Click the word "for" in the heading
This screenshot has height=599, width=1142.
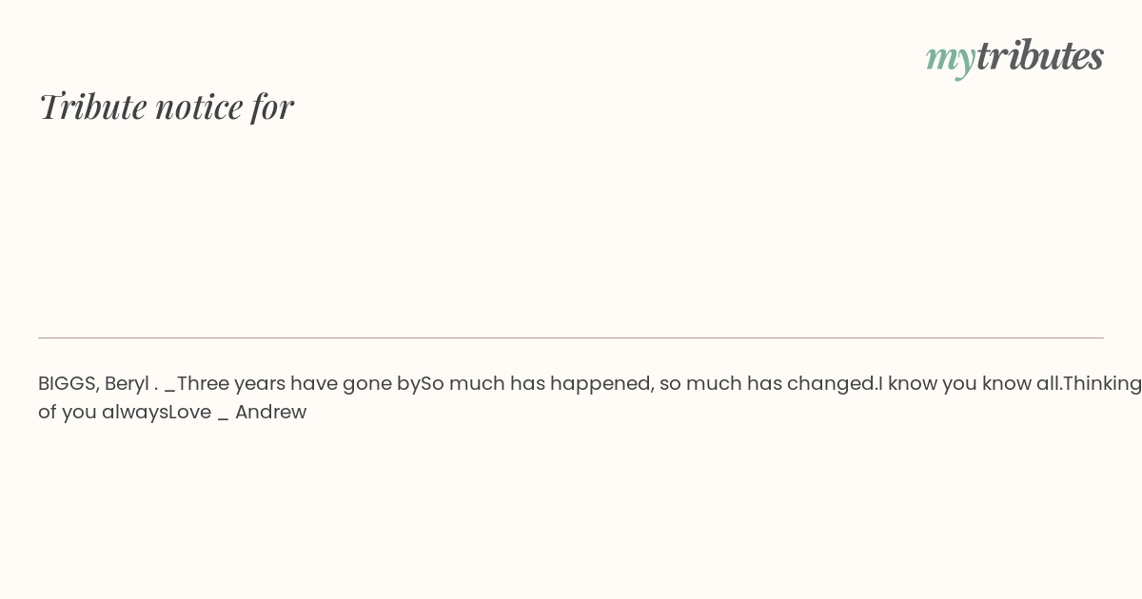coord(272,106)
